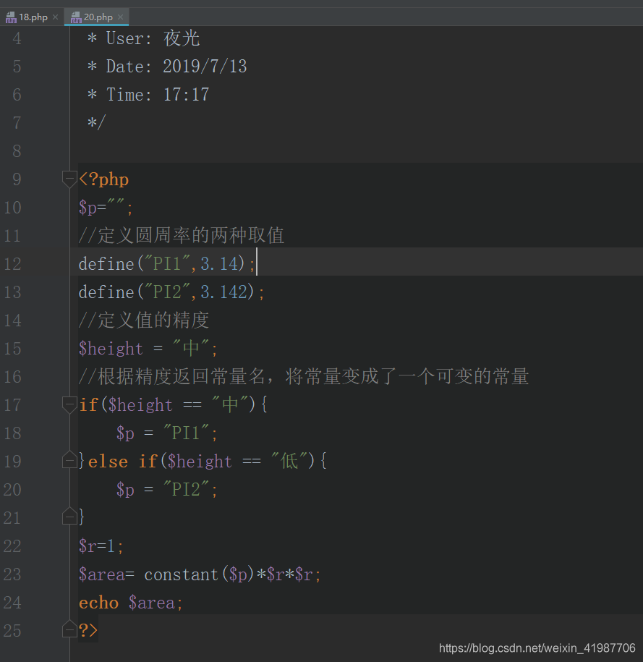The width and height of the screenshot is (643, 662).
Task: Toggle fold marker at closing brace line 21
Action: 69,517
